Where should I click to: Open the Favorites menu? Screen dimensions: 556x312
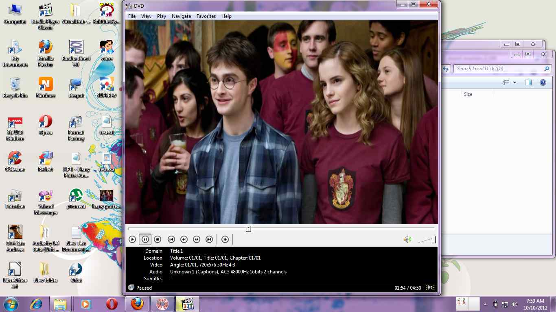tap(206, 16)
